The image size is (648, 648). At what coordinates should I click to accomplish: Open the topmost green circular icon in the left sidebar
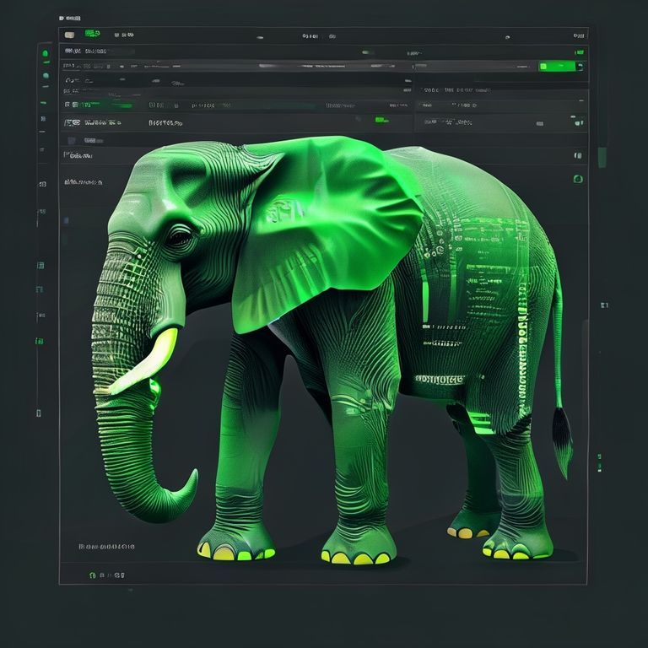point(46,53)
